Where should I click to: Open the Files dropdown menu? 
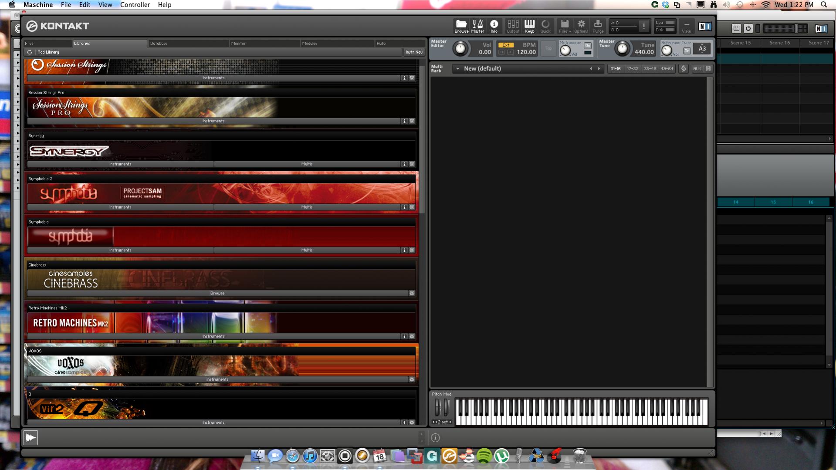point(565,26)
